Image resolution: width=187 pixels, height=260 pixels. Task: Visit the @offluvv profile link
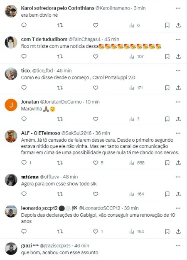click(x=49, y=177)
